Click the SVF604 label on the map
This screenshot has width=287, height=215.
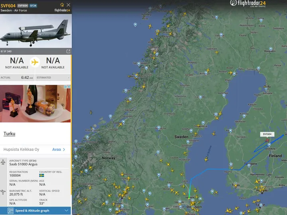click(x=267, y=134)
